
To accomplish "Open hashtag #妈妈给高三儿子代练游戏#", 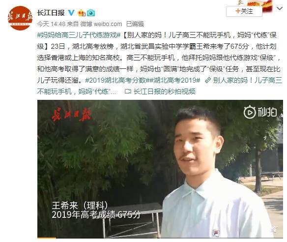I will [x=79, y=35].
